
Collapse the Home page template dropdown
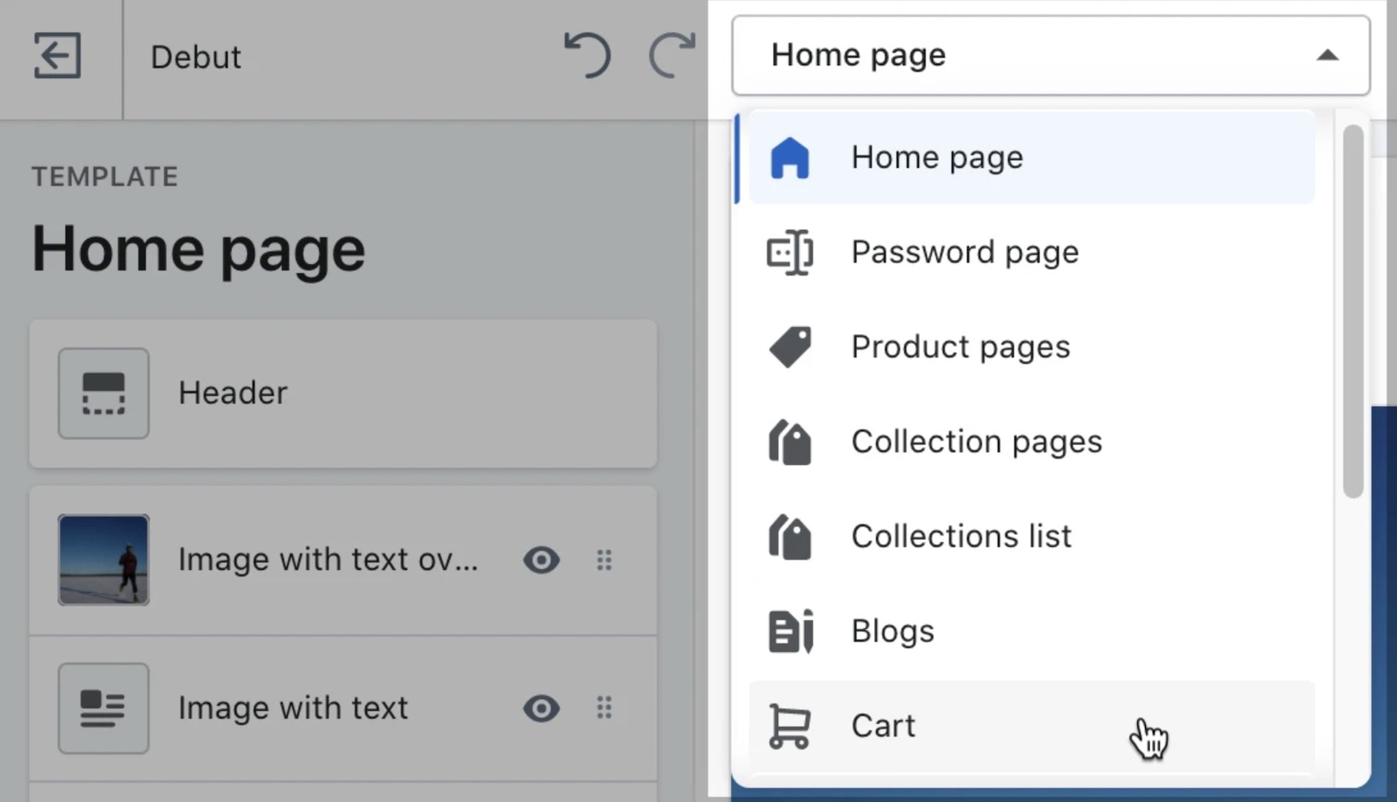pos(1049,55)
